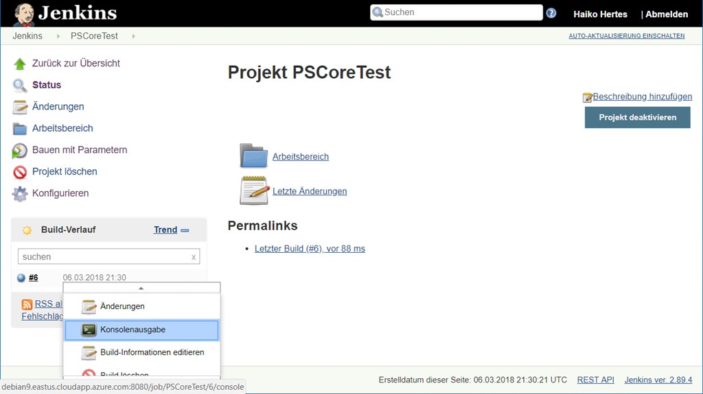703x394 pixels.
Task: Click the Arbeitsbereich folder icon in sidebar
Action: pos(20,129)
